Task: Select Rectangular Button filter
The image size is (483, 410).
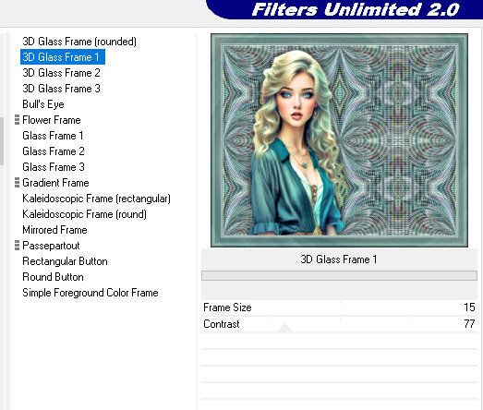Action: coord(65,261)
